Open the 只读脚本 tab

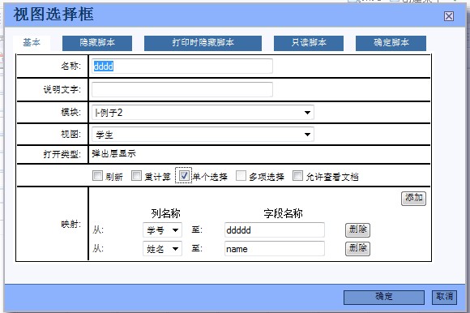(x=309, y=43)
